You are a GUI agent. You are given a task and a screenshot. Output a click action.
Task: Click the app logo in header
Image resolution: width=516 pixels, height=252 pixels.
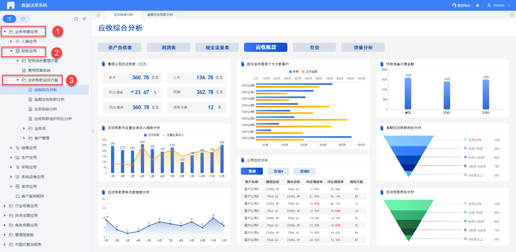pos(11,5)
